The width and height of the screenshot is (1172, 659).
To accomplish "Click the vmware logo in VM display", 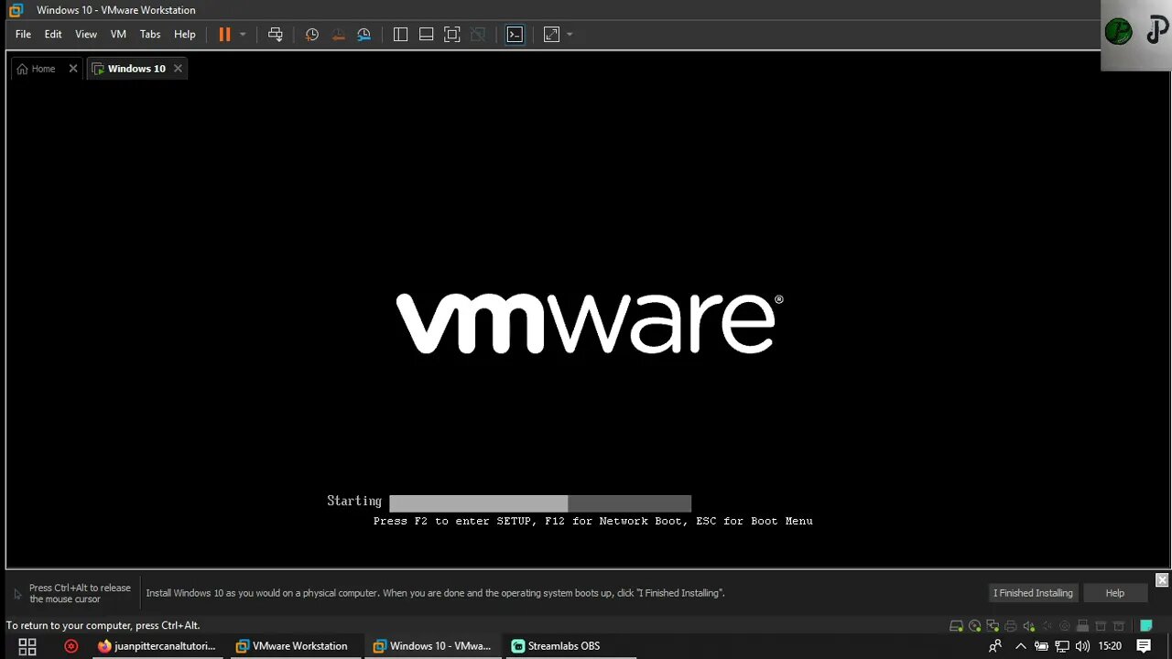I will (589, 323).
